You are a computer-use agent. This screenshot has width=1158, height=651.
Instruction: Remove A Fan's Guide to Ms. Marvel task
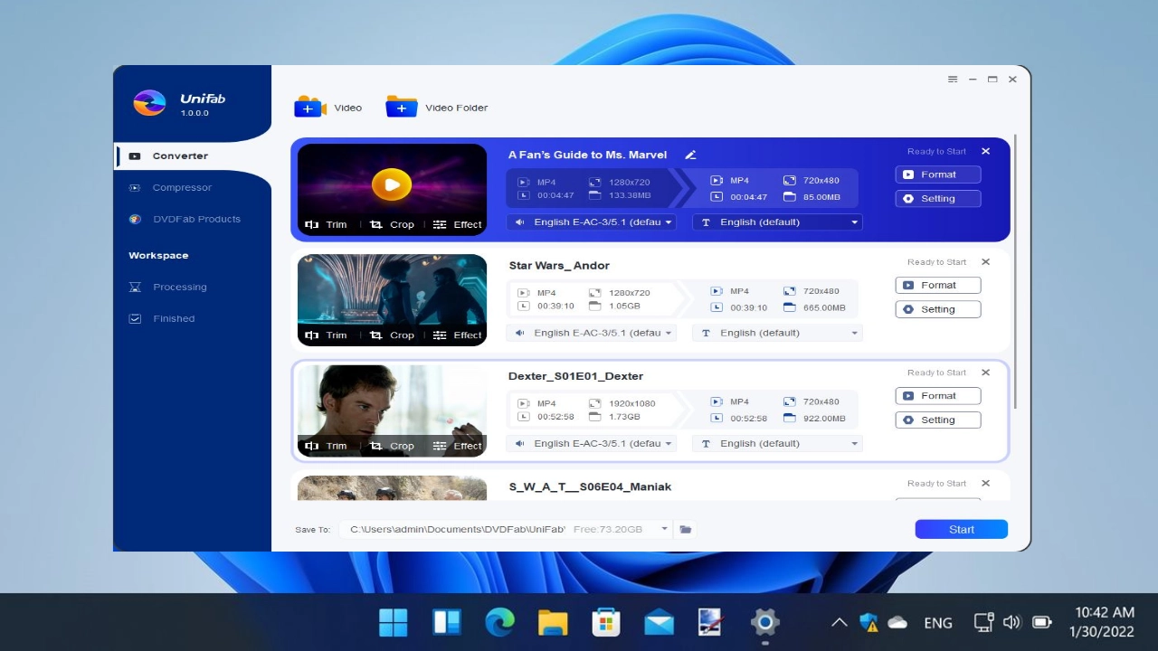click(x=986, y=151)
